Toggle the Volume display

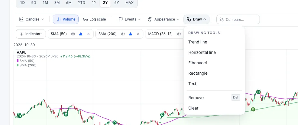point(66,19)
